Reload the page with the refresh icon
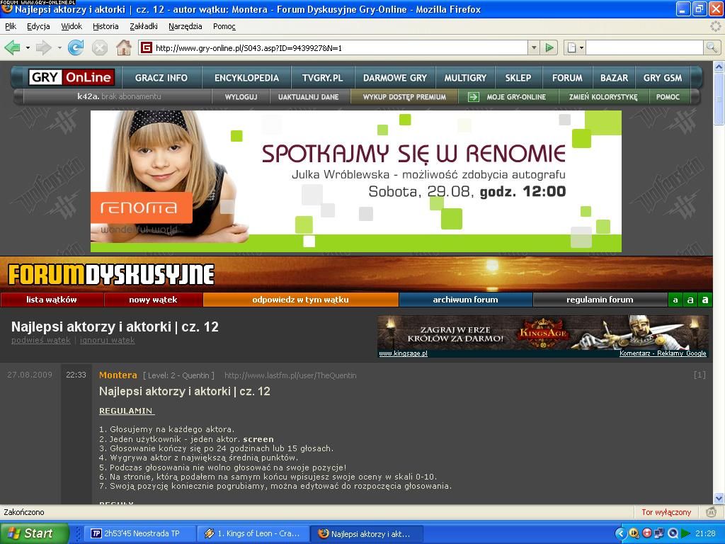 75,47
